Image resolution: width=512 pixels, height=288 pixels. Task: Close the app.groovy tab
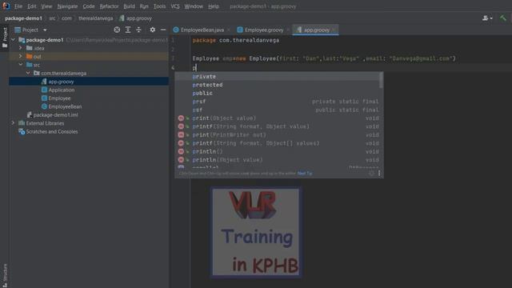pyautogui.click(x=334, y=30)
